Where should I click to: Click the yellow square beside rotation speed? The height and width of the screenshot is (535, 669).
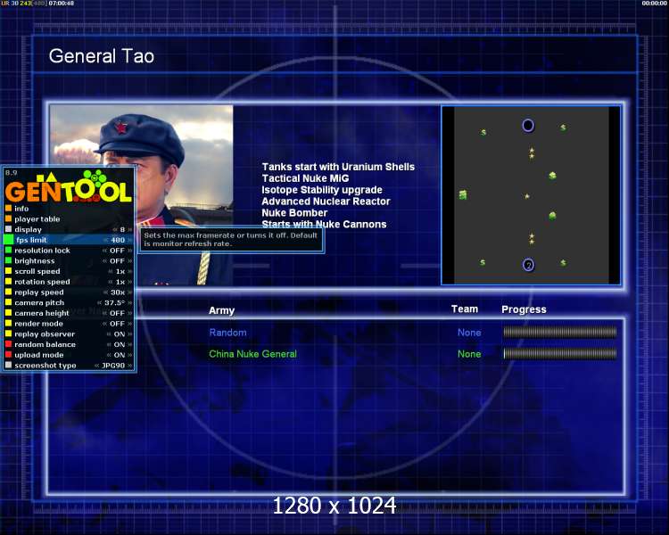(8, 282)
